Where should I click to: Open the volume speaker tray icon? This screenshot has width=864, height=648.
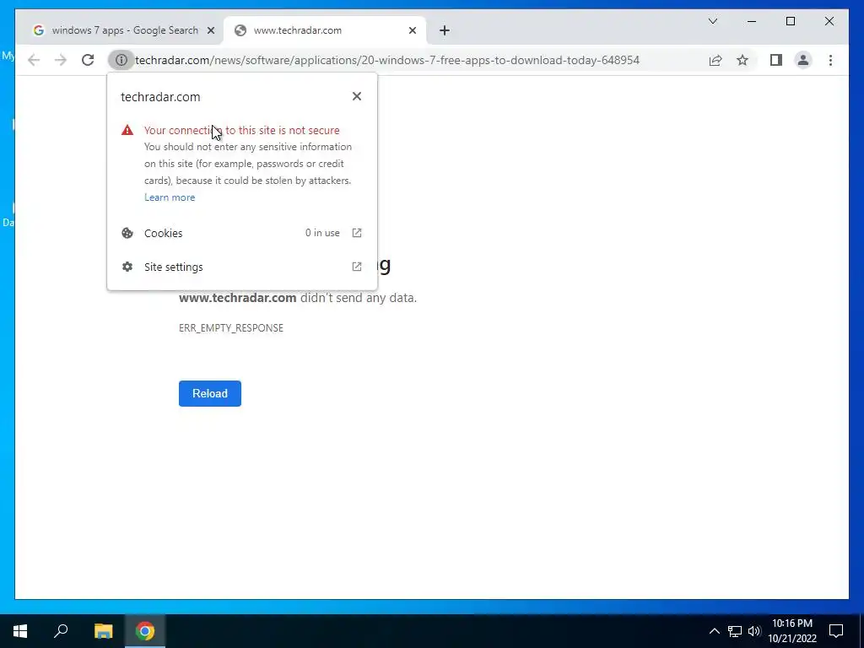coord(754,631)
